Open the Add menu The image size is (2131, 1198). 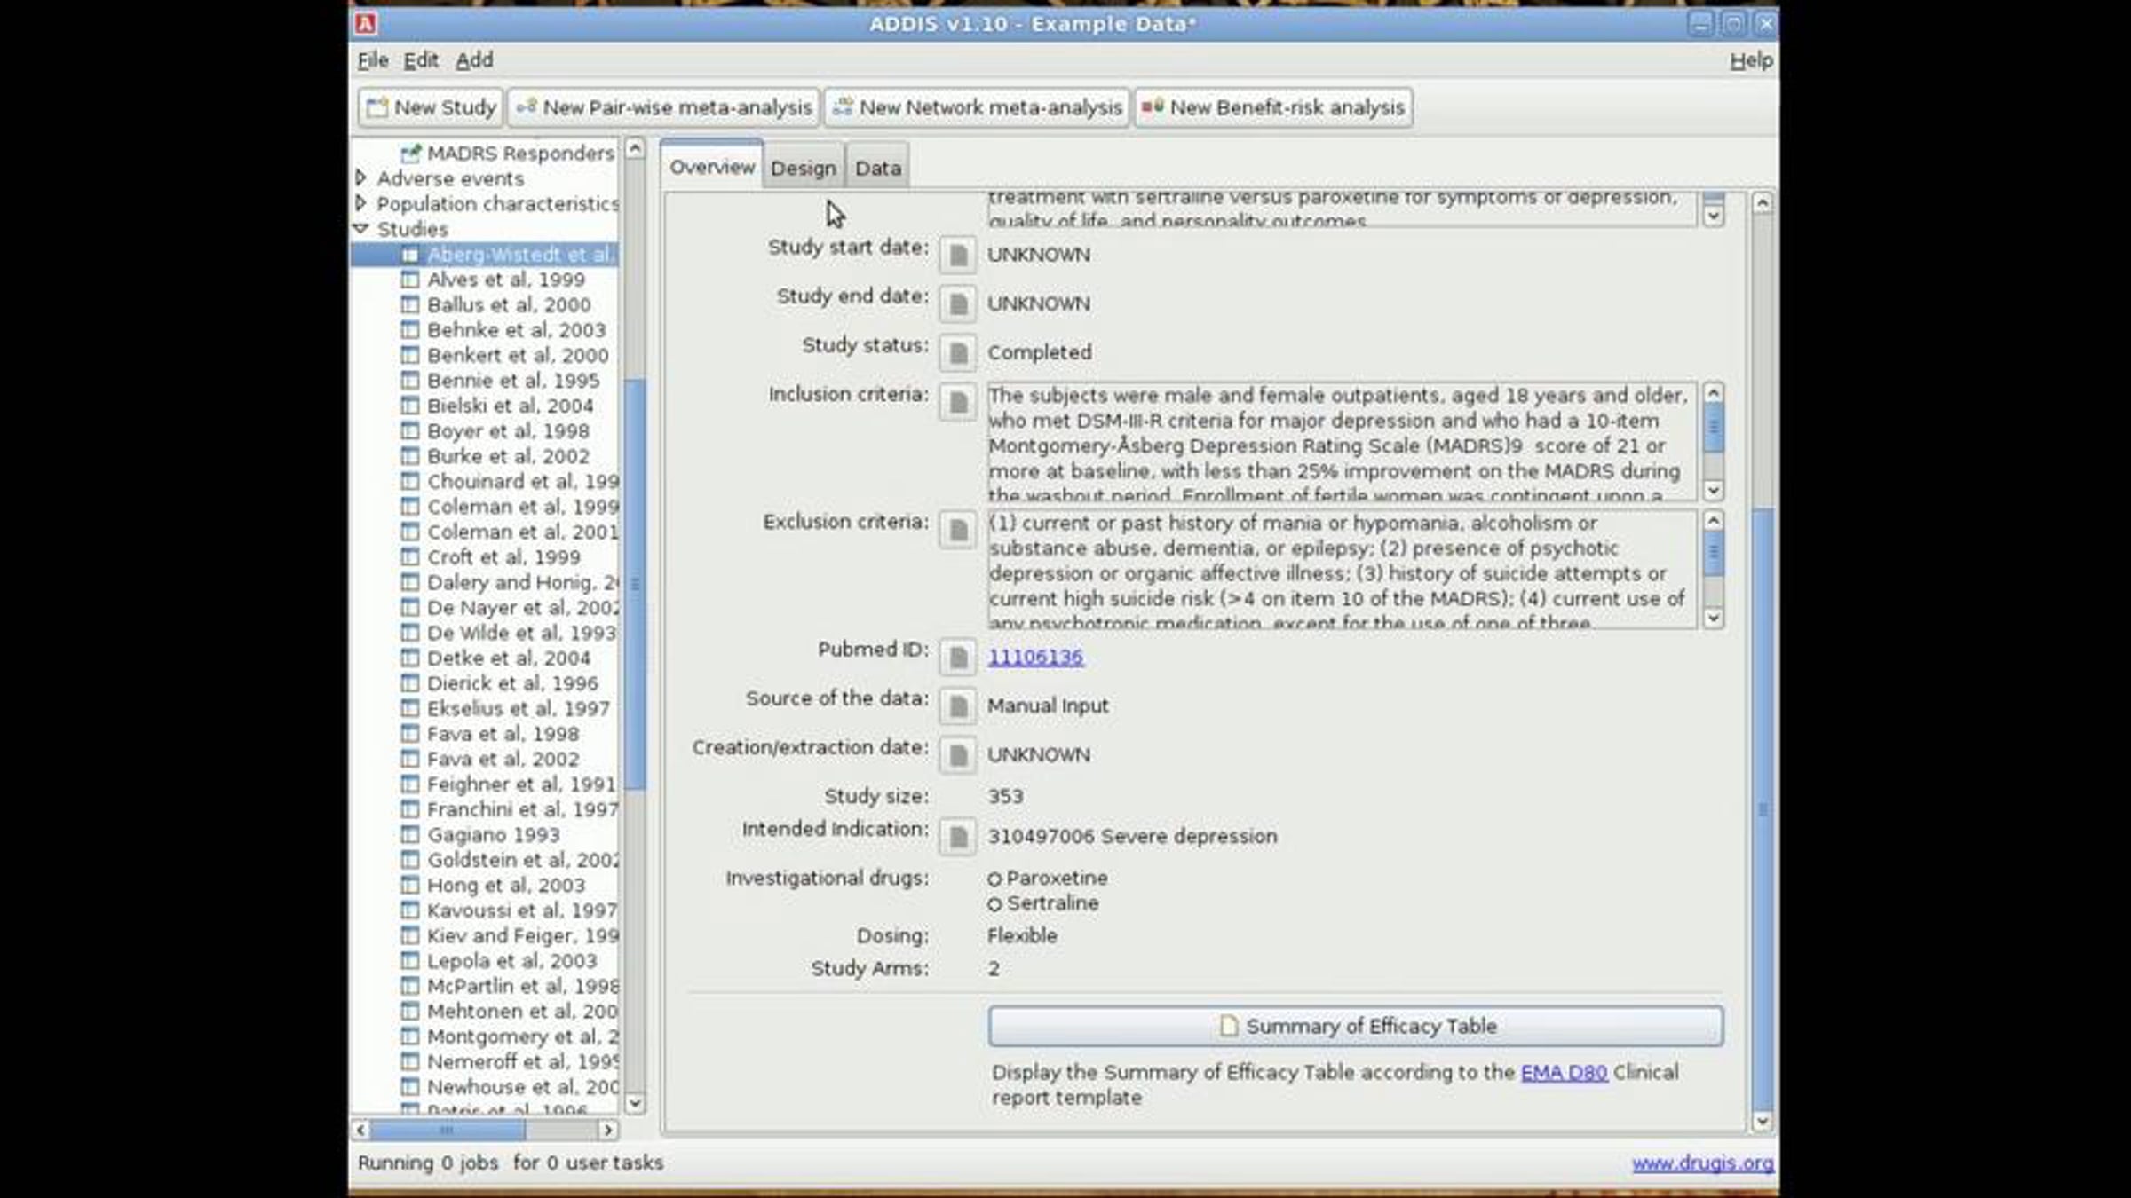coord(474,60)
